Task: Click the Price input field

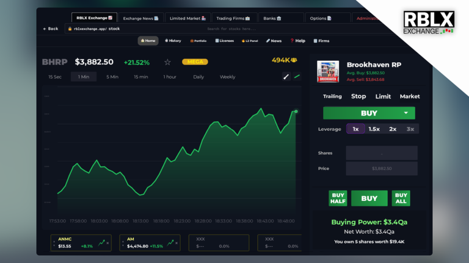Action: tap(382, 169)
